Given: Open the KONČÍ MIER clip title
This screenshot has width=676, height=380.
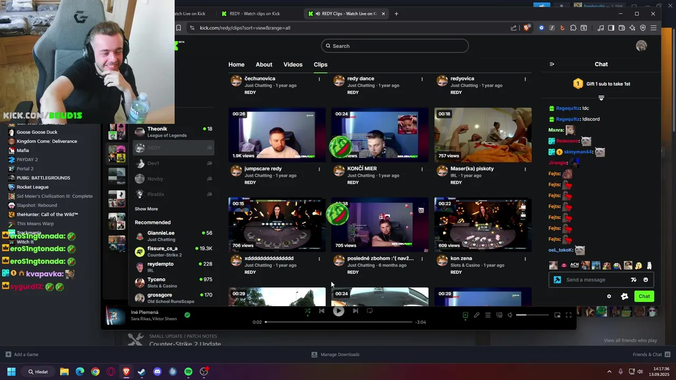Looking at the screenshot, I should click(x=362, y=169).
